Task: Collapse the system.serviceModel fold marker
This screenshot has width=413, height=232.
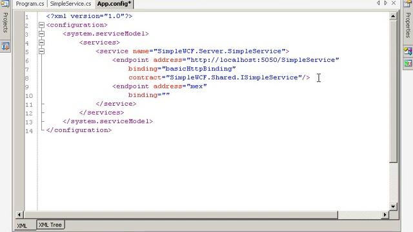Action: click(x=41, y=34)
